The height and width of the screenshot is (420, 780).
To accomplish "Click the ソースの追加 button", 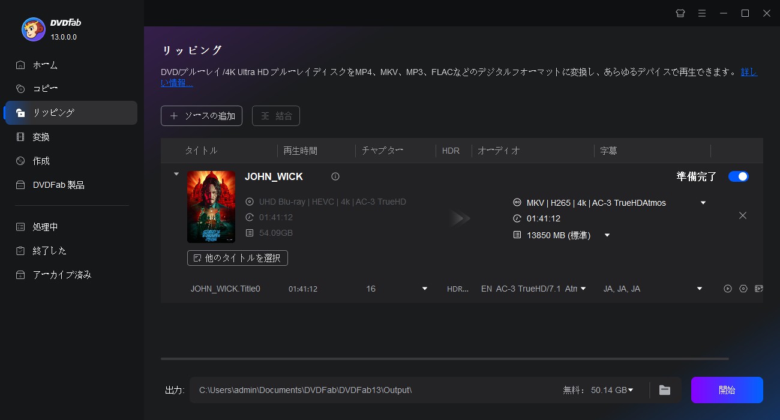I will click(x=202, y=116).
